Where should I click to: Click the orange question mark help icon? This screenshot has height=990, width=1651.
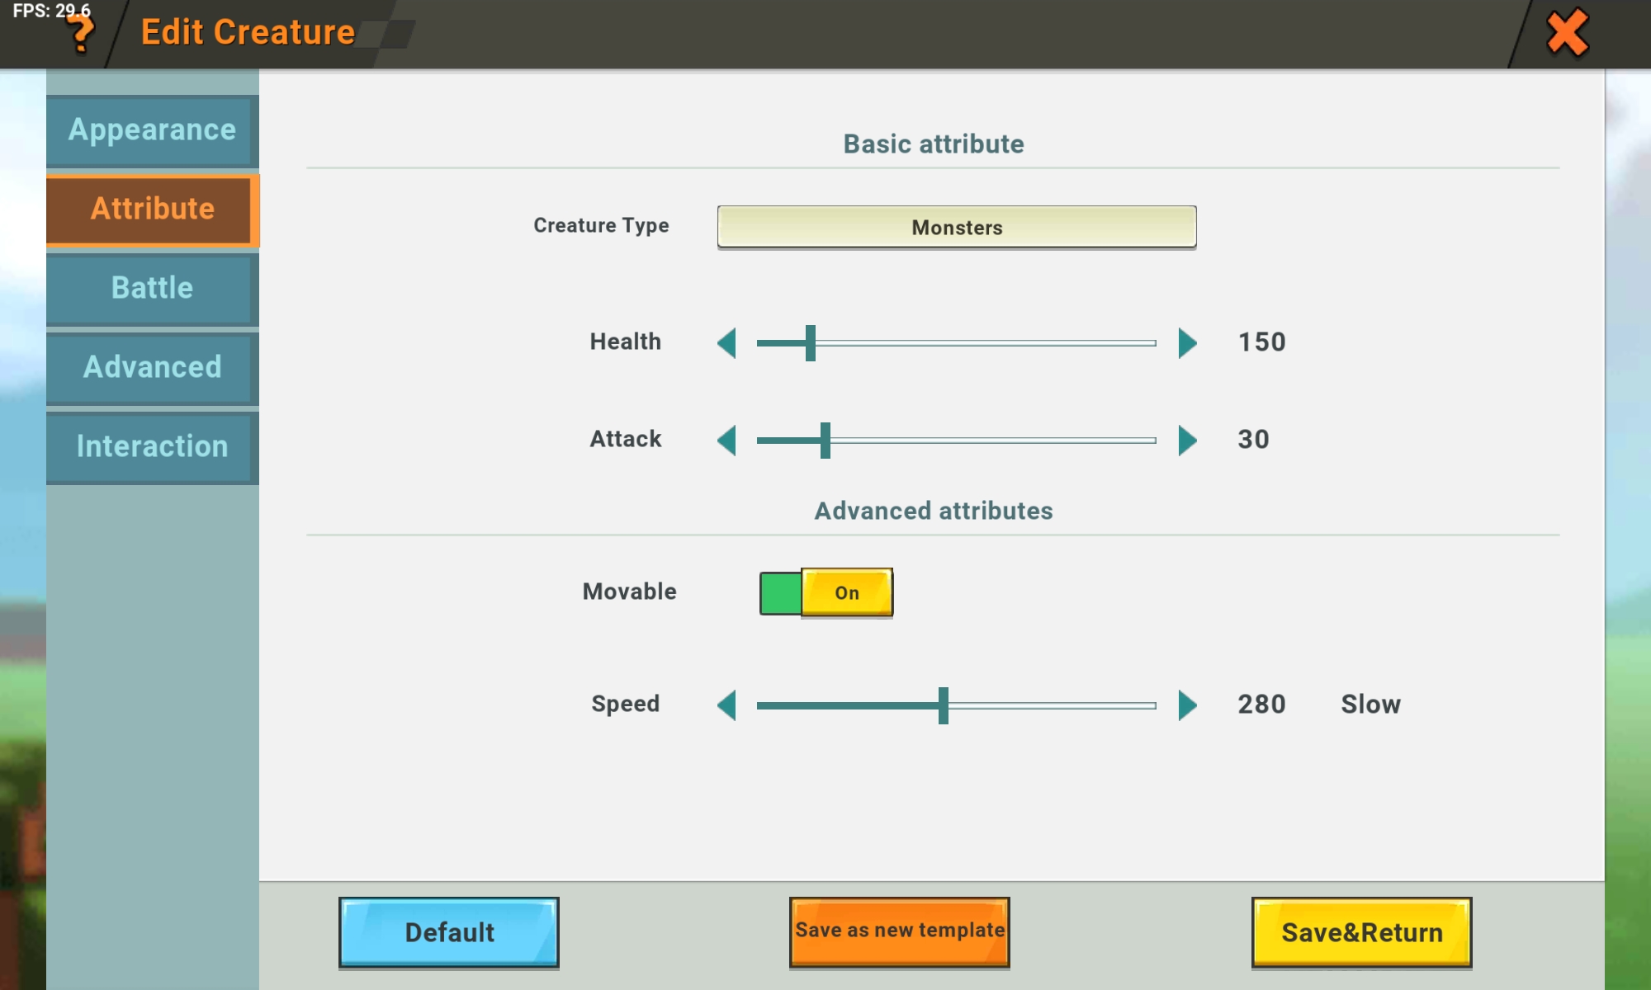(x=81, y=35)
